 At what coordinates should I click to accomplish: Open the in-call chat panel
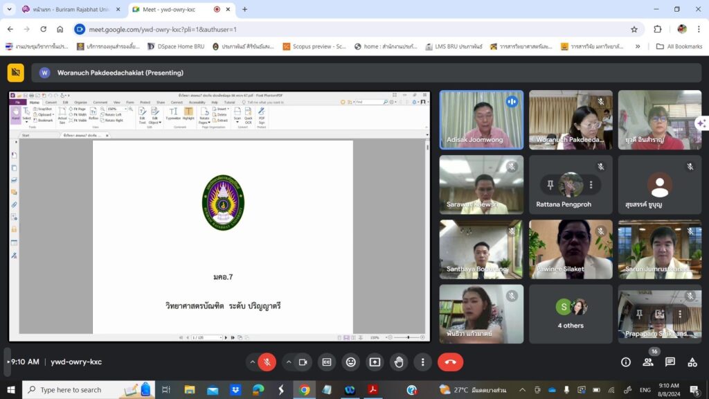(x=670, y=362)
